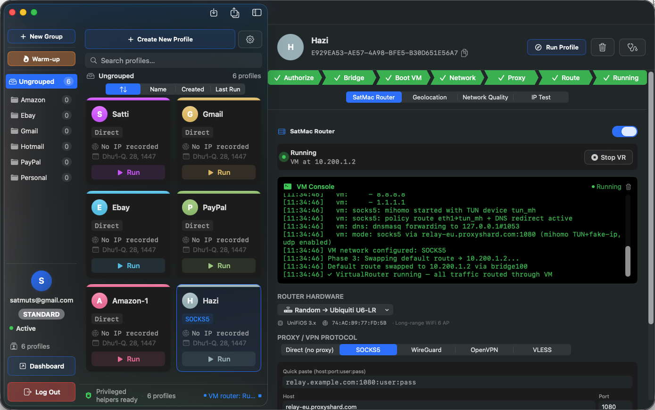Click the Route step in progress bar
The height and width of the screenshot is (410, 655).
pyautogui.click(x=565, y=78)
